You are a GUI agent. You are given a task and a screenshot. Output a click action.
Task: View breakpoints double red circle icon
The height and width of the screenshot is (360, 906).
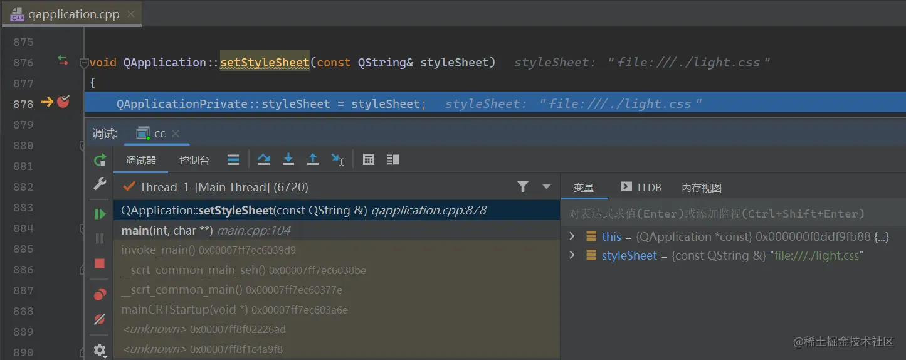100,295
